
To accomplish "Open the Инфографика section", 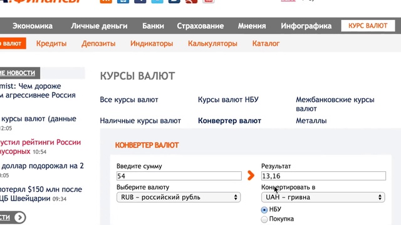I will pos(306,26).
